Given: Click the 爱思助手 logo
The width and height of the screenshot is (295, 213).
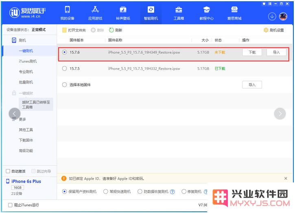Looking at the screenshot, I should (28, 13).
